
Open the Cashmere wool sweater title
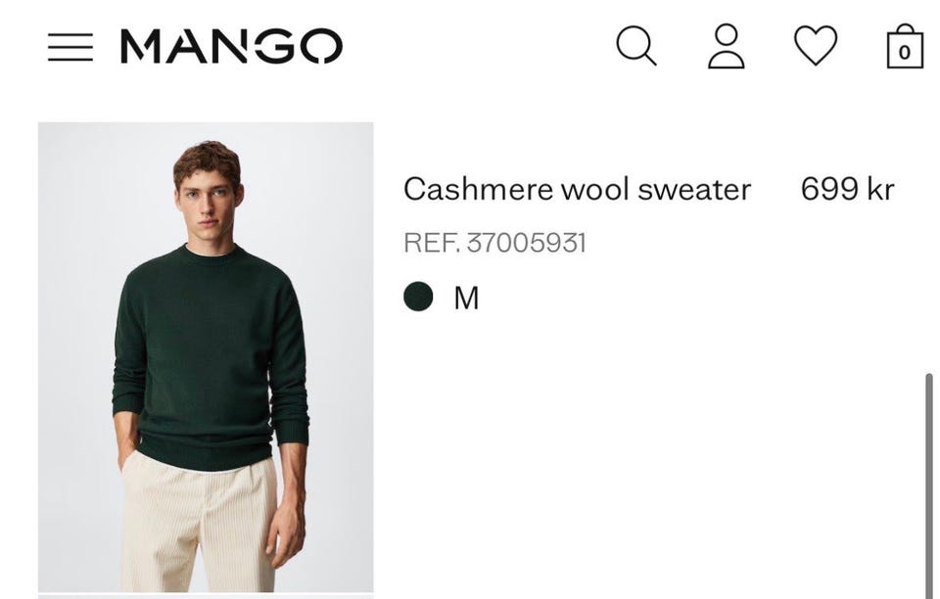[577, 189]
